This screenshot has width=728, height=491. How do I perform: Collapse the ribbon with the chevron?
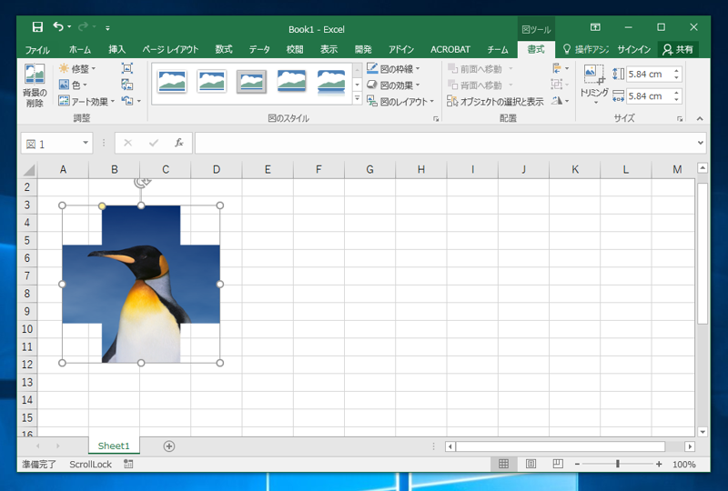coord(700,119)
